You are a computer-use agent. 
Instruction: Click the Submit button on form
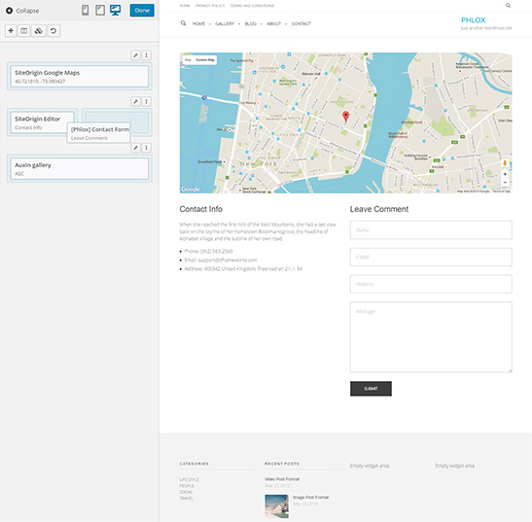coord(371,389)
